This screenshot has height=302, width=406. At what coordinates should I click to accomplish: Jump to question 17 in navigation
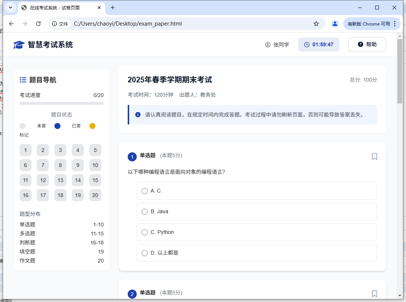(43, 195)
